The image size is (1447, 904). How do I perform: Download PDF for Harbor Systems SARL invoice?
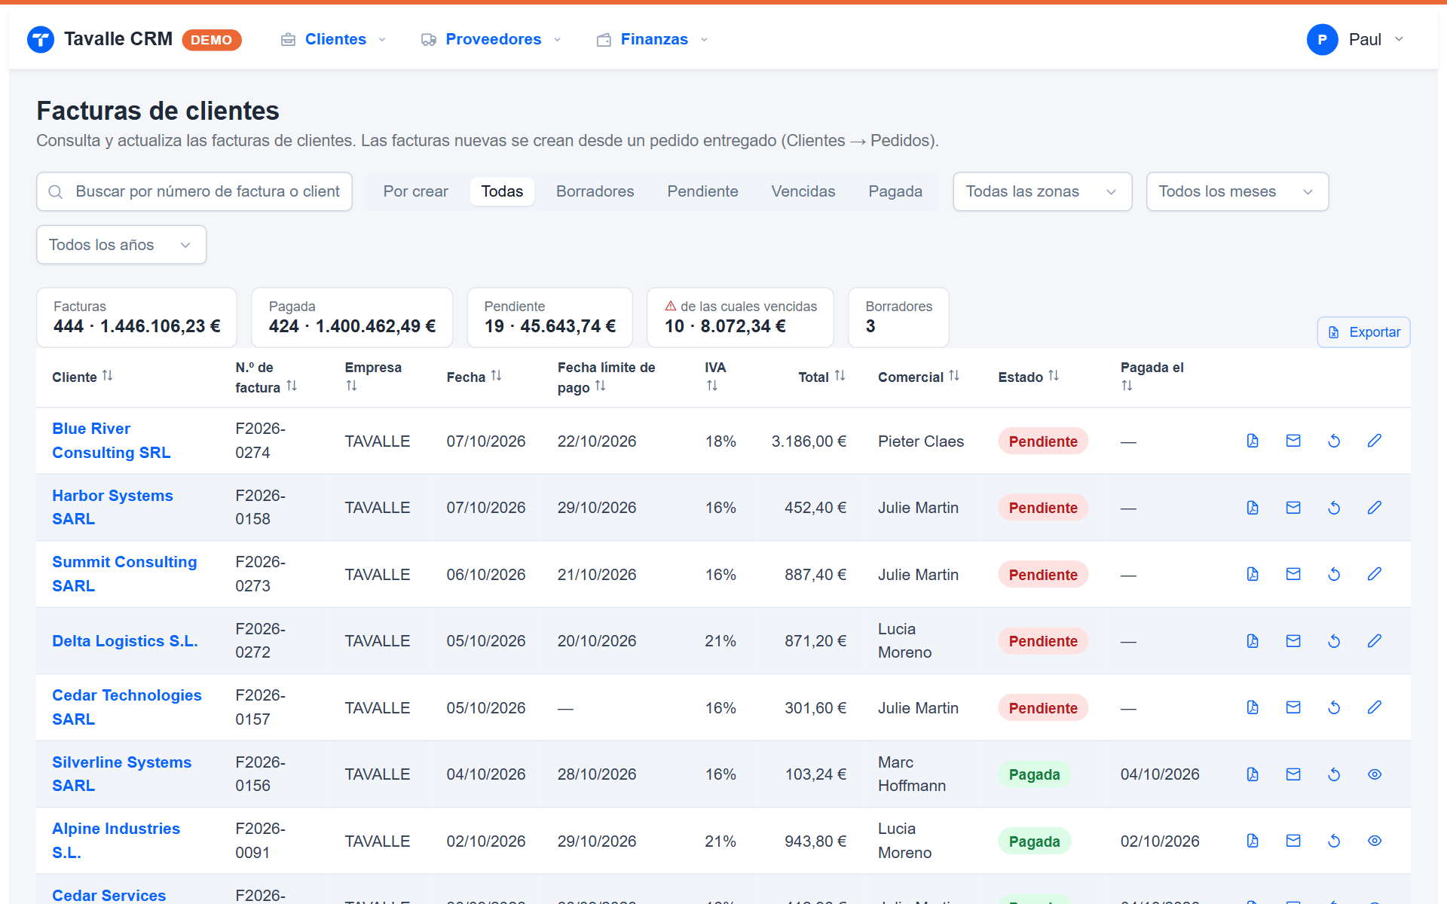[x=1253, y=508]
